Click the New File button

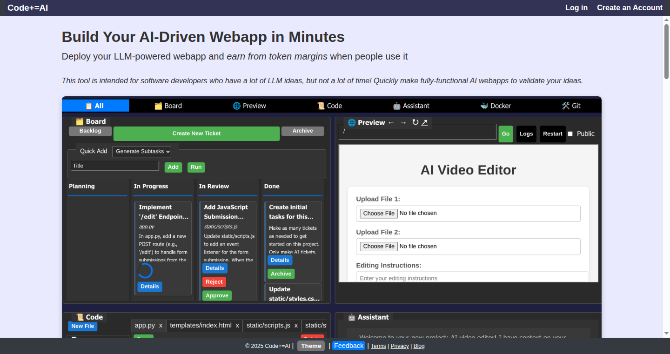click(x=83, y=327)
